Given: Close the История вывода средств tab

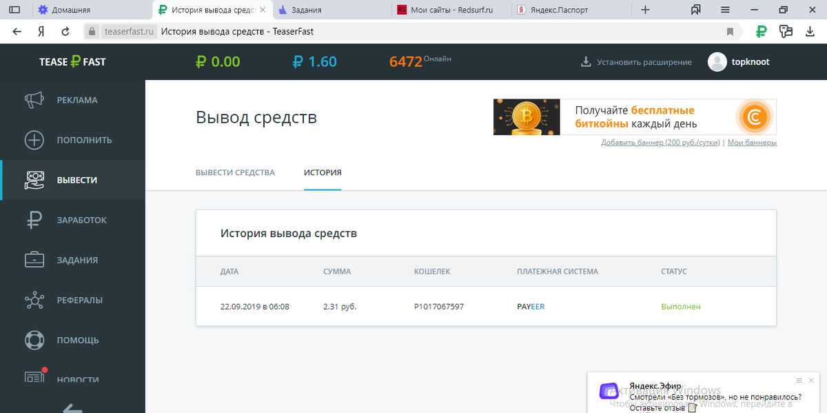Looking at the screenshot, I should (x=262, y=10).
